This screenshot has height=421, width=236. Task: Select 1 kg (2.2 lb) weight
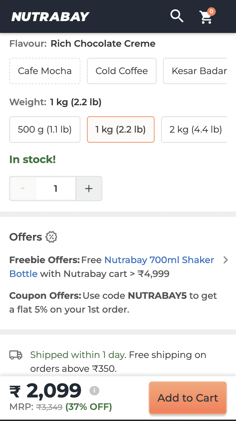(x=120, y=129)
